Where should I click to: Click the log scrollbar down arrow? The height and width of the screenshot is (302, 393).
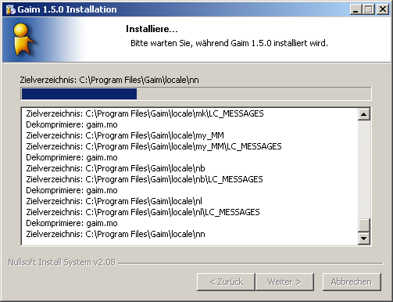coord(364,238)
